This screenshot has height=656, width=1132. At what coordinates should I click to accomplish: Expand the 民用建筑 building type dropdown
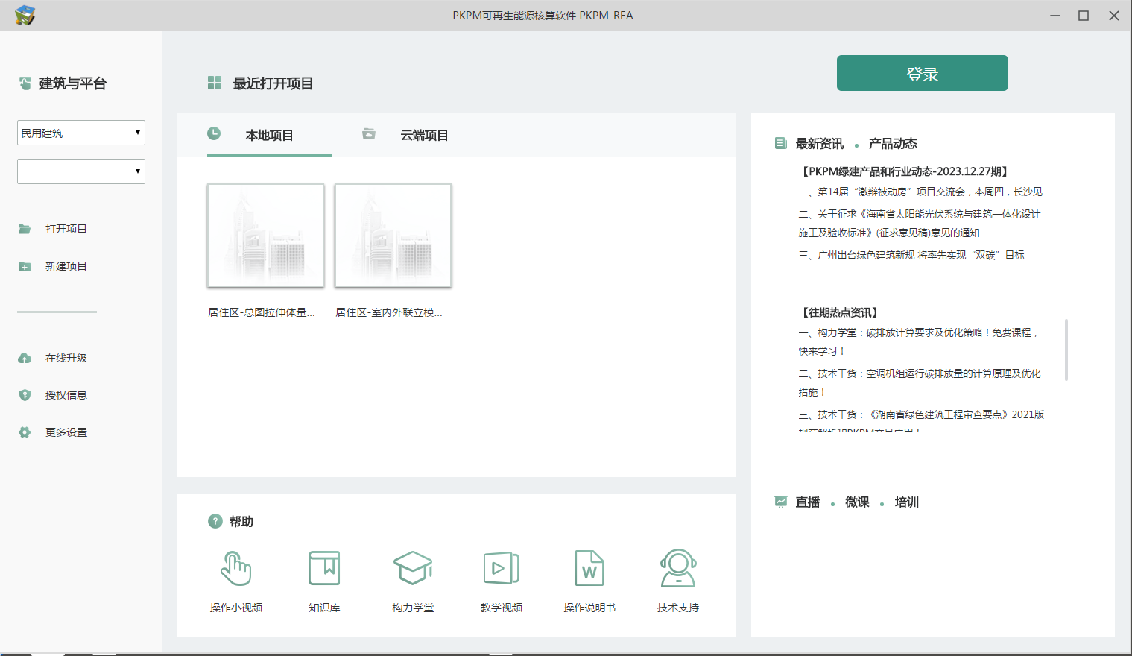(x=80, y=133)
